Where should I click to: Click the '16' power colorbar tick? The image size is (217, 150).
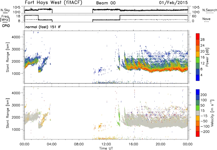[x=202, y=57]
